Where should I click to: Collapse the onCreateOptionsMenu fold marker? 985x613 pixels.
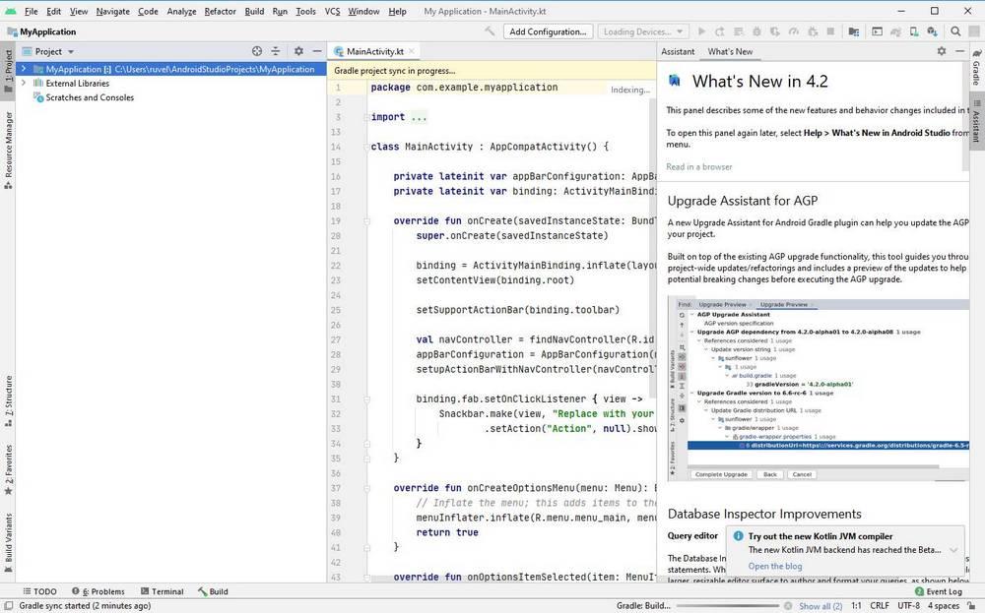(x=366, y=488)
